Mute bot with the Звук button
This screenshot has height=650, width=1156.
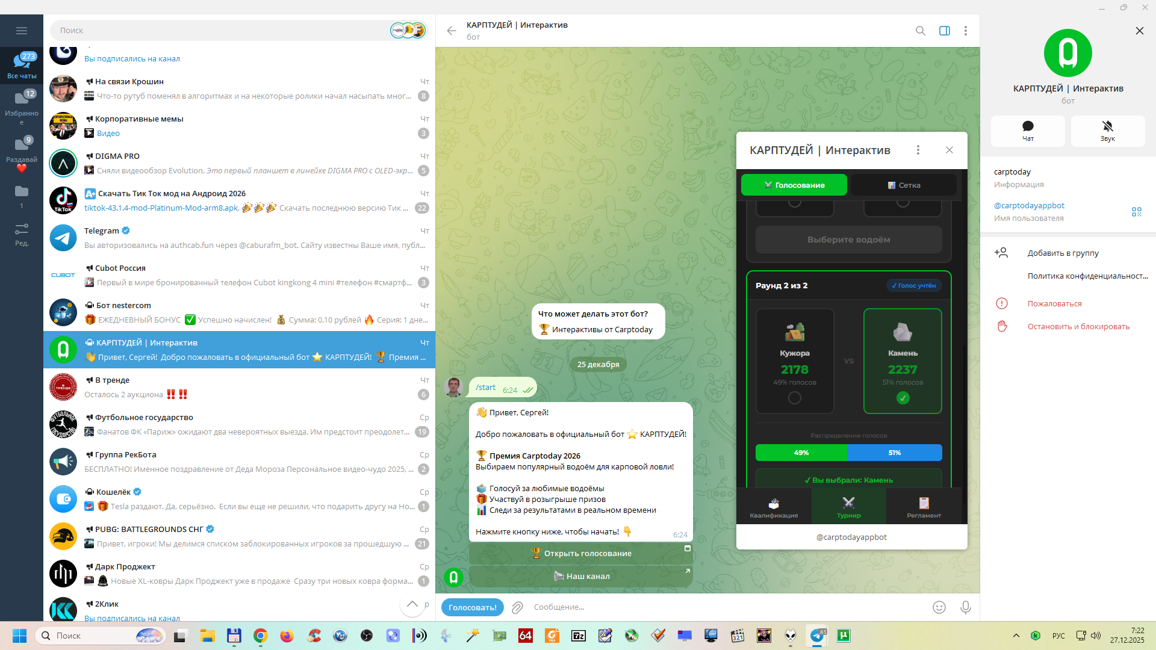pyautogui.click(x=1107, y=131)
